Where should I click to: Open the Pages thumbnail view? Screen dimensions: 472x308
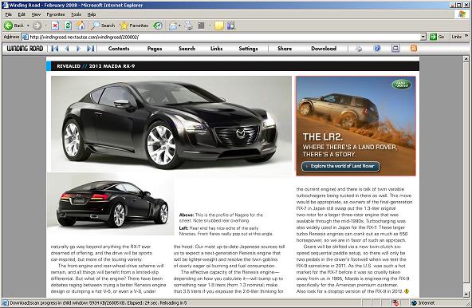[x=155, y=49]
